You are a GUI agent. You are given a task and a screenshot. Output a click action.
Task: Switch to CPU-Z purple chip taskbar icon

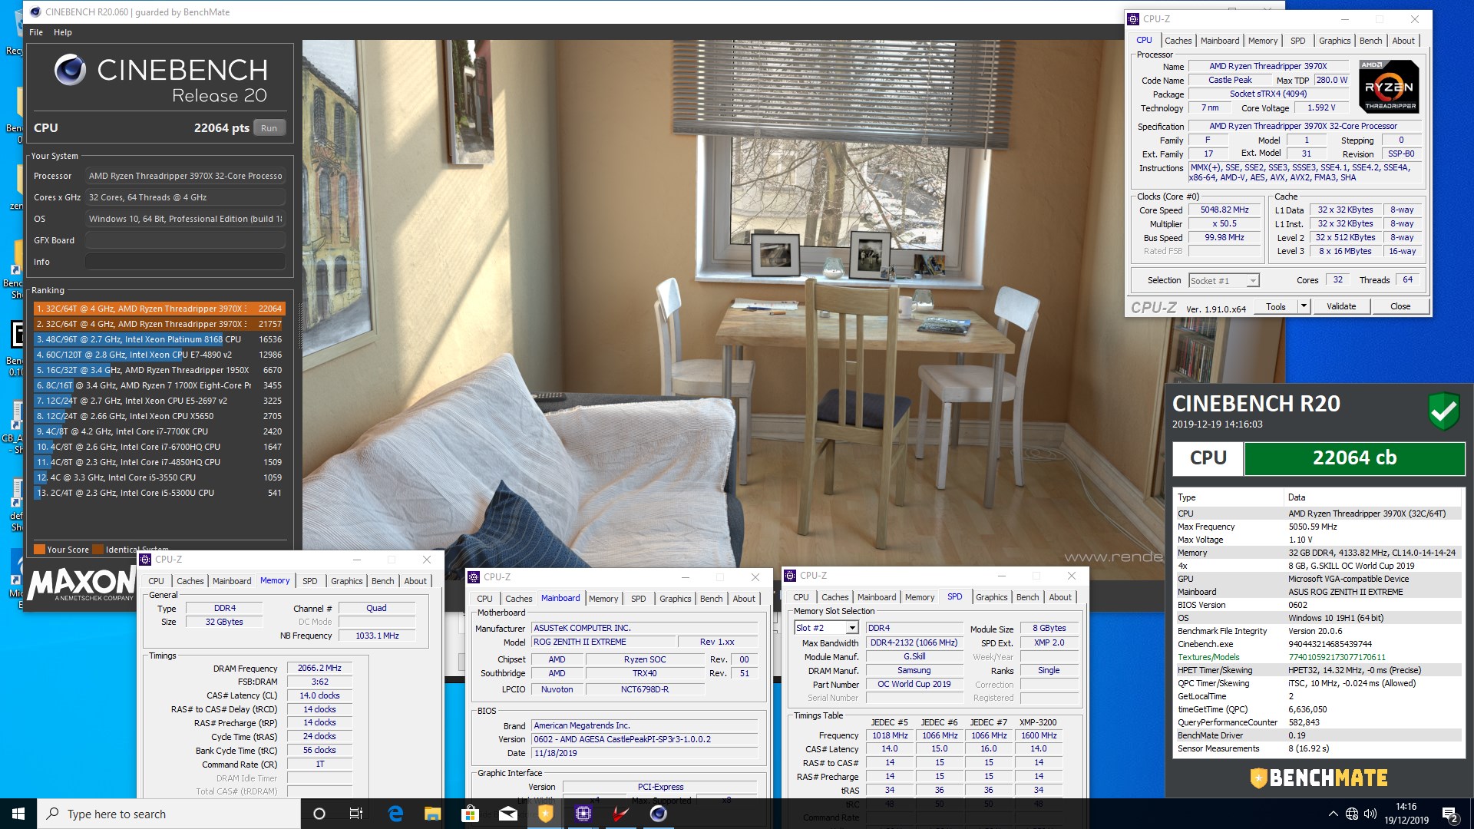click(x=583, y=814)
